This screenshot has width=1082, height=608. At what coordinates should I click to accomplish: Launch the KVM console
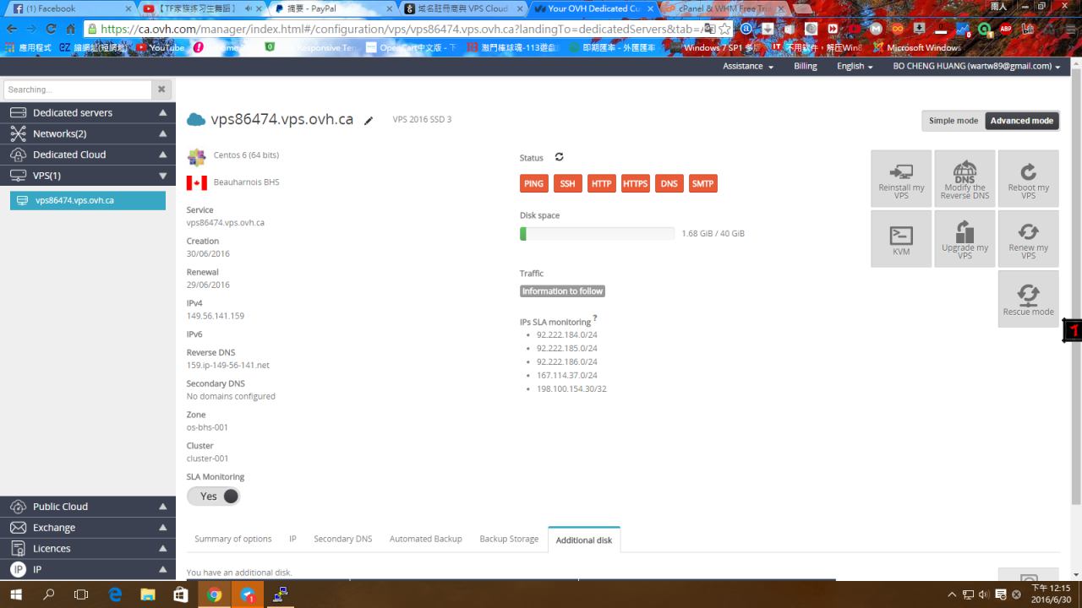(901, 239)
